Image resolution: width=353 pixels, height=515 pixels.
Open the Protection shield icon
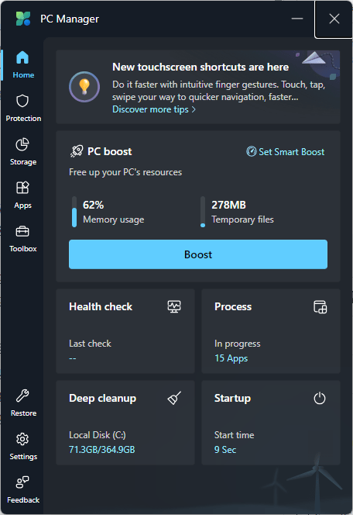[22, 101]
